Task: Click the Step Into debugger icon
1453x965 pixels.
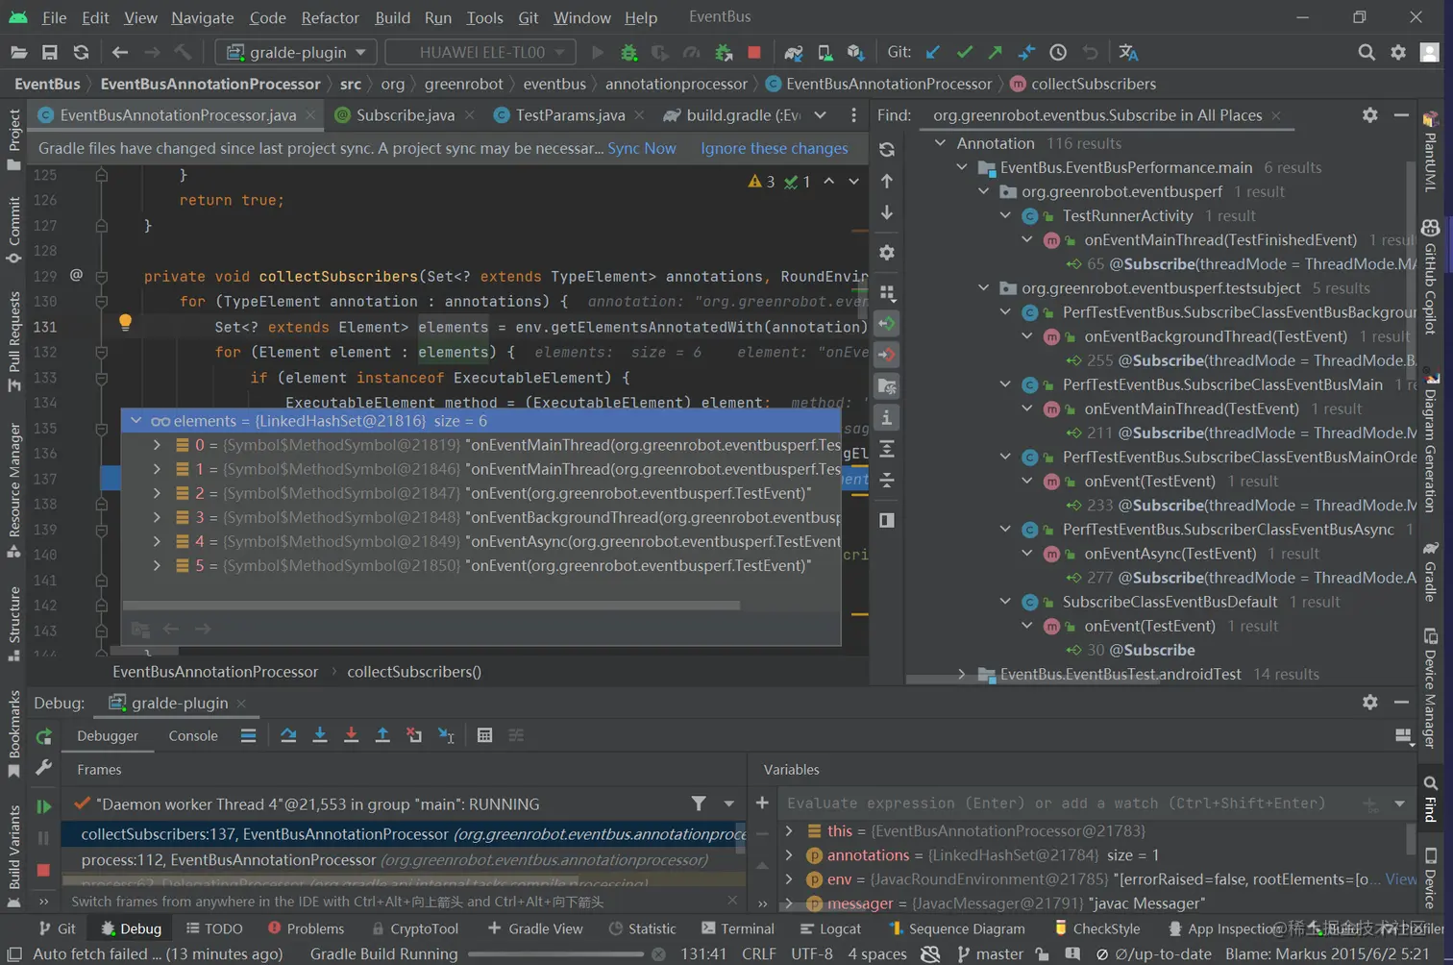Action: (320, 735)
